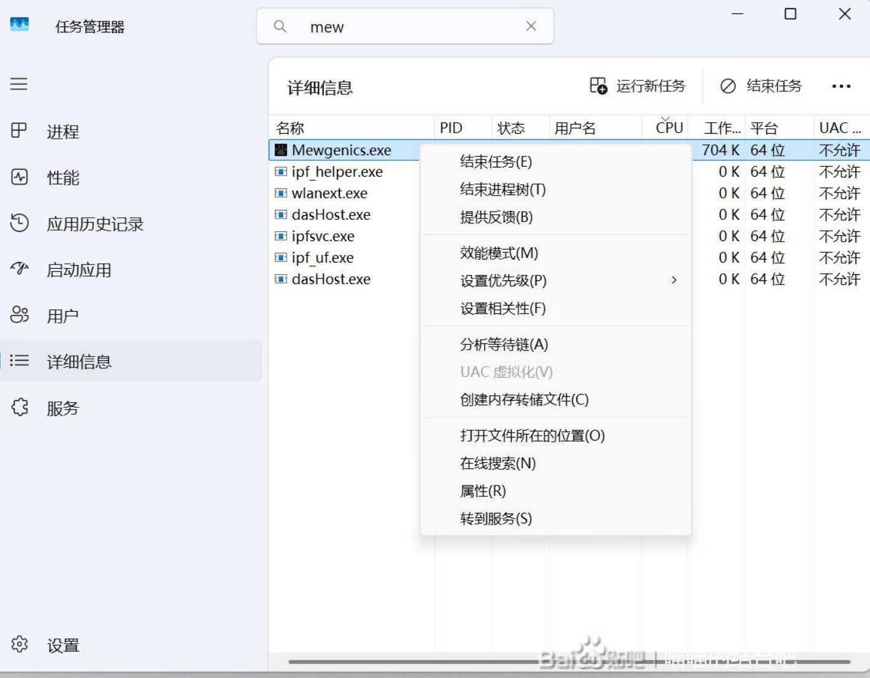This screenshot has height=678, width=870.
Task: Select 效能模式(M) from context menu
Action: pos(499,253)
